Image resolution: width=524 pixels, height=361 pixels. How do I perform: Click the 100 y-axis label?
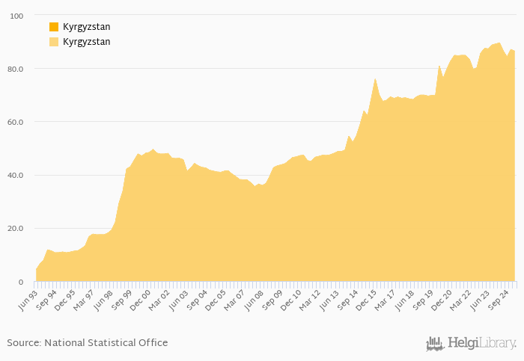coord(16,16)
